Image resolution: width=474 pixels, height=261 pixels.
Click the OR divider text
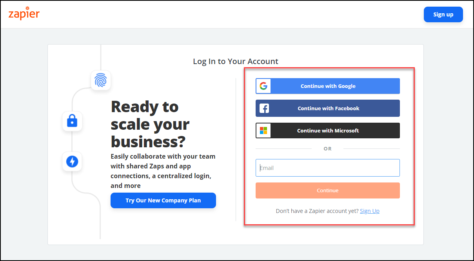pyautogui.click(x=328, y=148)
